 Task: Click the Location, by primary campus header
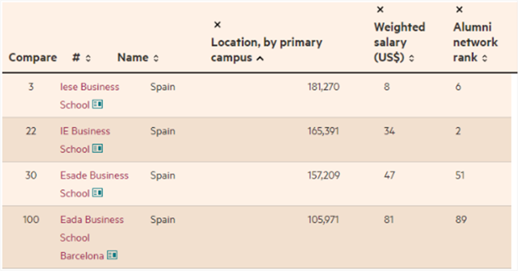click(x=267, y=50)
